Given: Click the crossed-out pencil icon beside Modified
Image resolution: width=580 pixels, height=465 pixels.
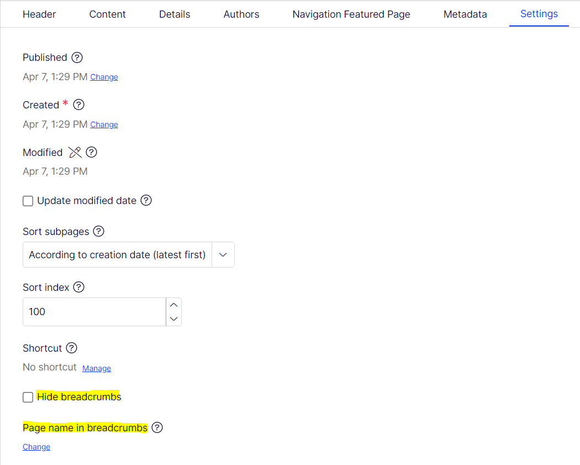Looking at the screenshot, I should click(x=75, y=152).
